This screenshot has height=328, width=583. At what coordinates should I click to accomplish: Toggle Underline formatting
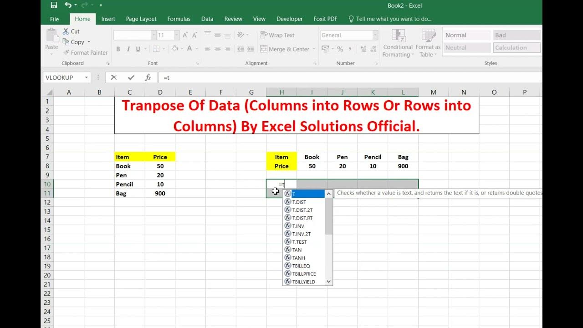138,49
